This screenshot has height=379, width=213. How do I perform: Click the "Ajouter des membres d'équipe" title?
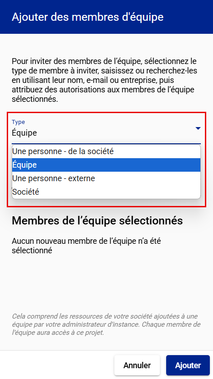(x=88, y=17)
